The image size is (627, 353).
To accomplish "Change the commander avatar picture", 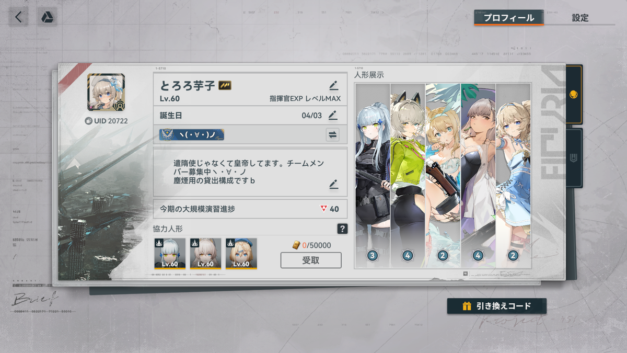I will click(x=106, y=92).
